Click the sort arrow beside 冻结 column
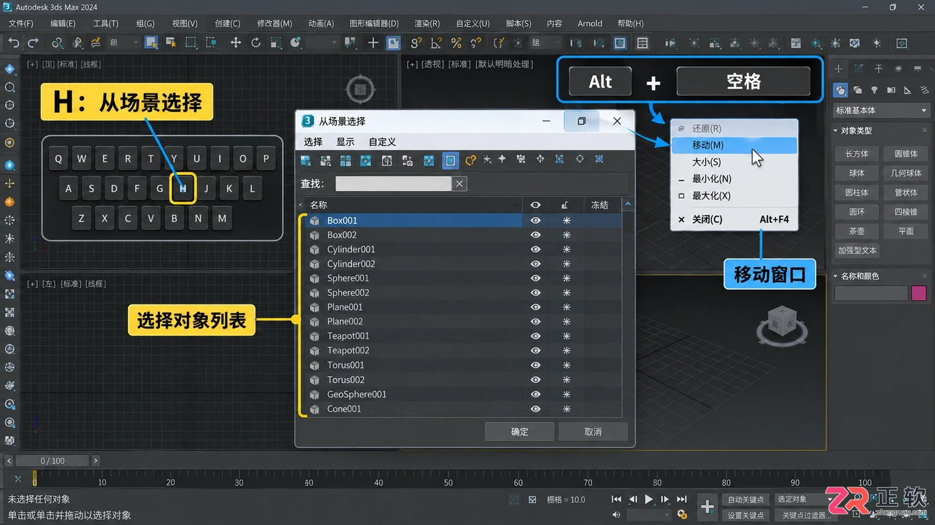Screen dimensions: 935x525 (628, 205)
